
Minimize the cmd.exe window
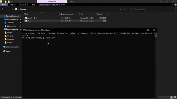coord(142,30)
